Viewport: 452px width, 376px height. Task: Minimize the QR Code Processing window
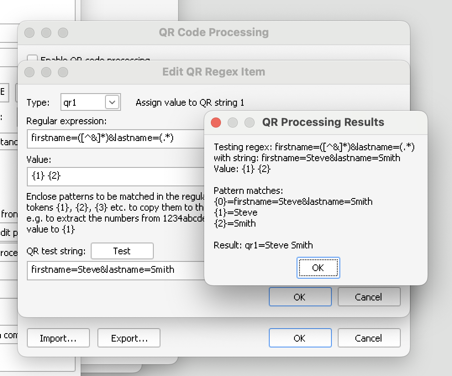[x=46, y=33]
